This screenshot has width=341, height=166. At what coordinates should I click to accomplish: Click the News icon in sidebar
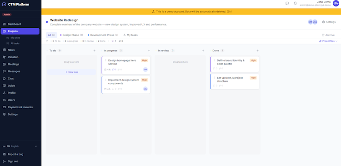4,50
